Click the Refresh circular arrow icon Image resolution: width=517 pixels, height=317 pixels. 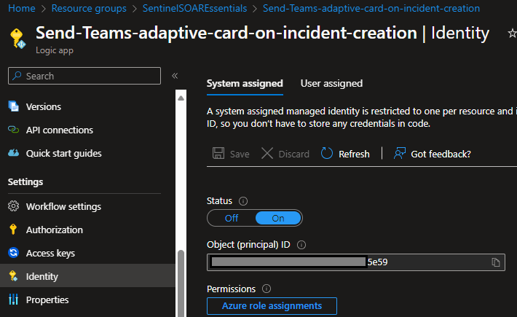point(327,153)
